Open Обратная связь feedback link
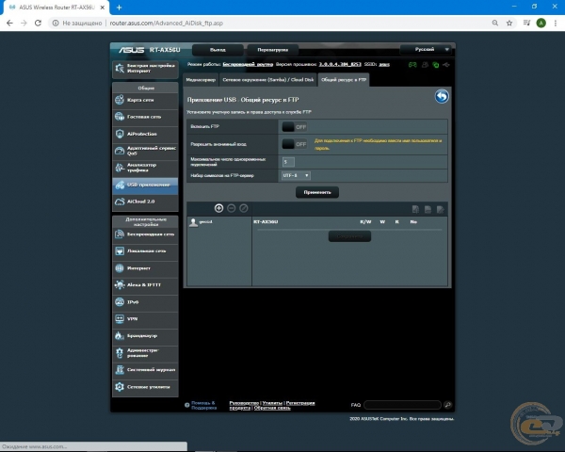The height and width of the screenshot is (452, 565). pos(272,408)
